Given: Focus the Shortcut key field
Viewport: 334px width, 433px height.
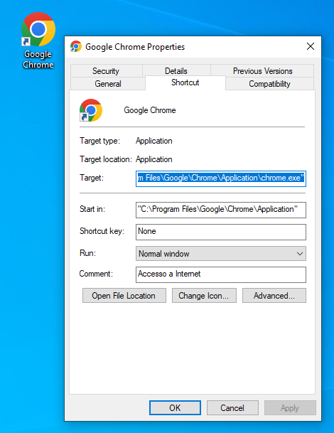Looking at the screenshot, I should (x=221, y=232).
